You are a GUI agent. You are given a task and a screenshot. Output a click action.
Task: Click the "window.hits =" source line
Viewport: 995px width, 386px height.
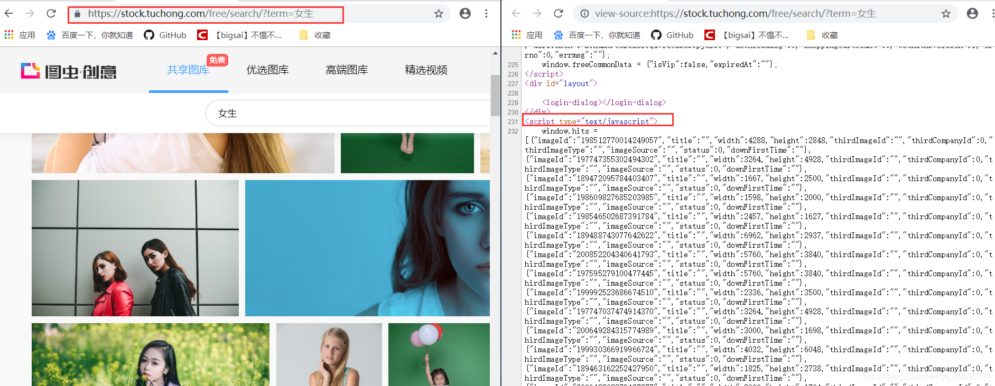point(570,131)
